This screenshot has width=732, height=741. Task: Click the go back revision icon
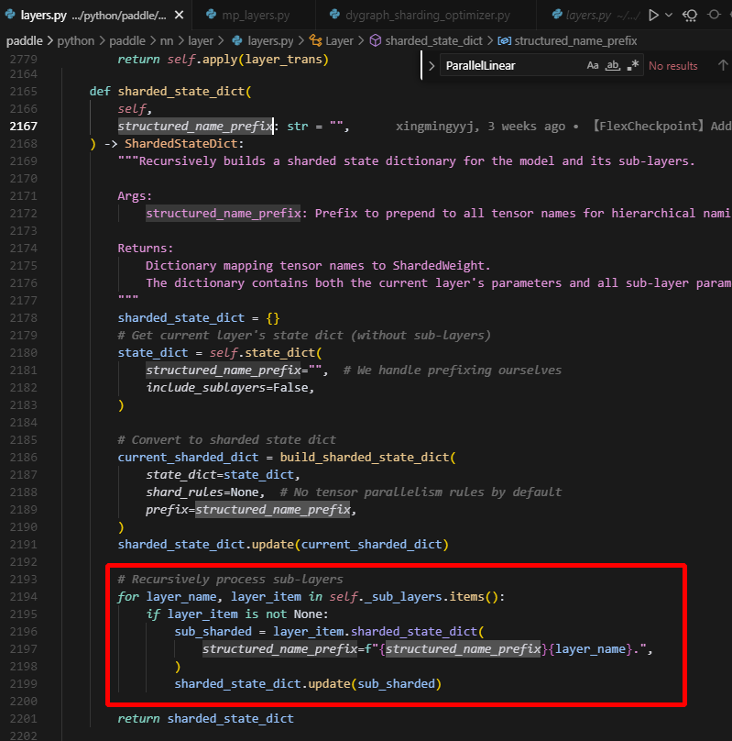690,15
